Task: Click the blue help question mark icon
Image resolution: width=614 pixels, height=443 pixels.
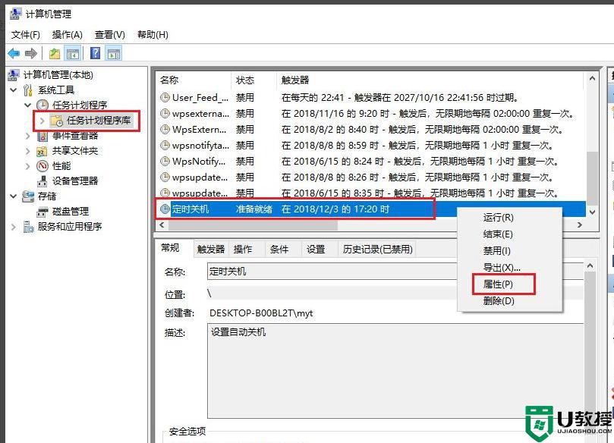Action: point(95,53)
